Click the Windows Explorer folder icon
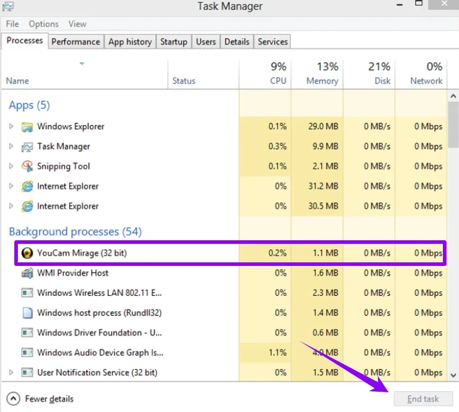459x412 pixels. pos(27,126)
